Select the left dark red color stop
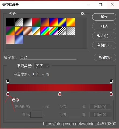The height and width of the screenshot is (129, 119). coord(8,94)
